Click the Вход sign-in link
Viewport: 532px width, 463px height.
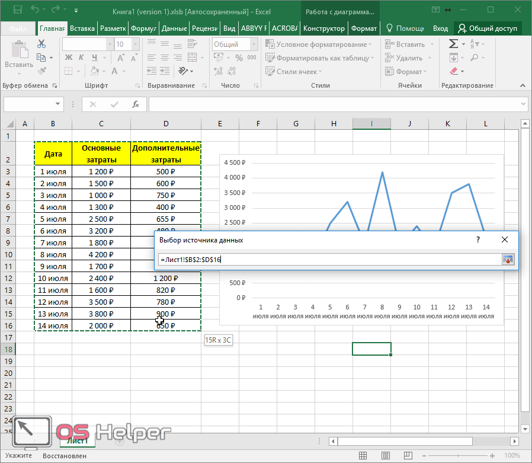(x=440, y=28)
